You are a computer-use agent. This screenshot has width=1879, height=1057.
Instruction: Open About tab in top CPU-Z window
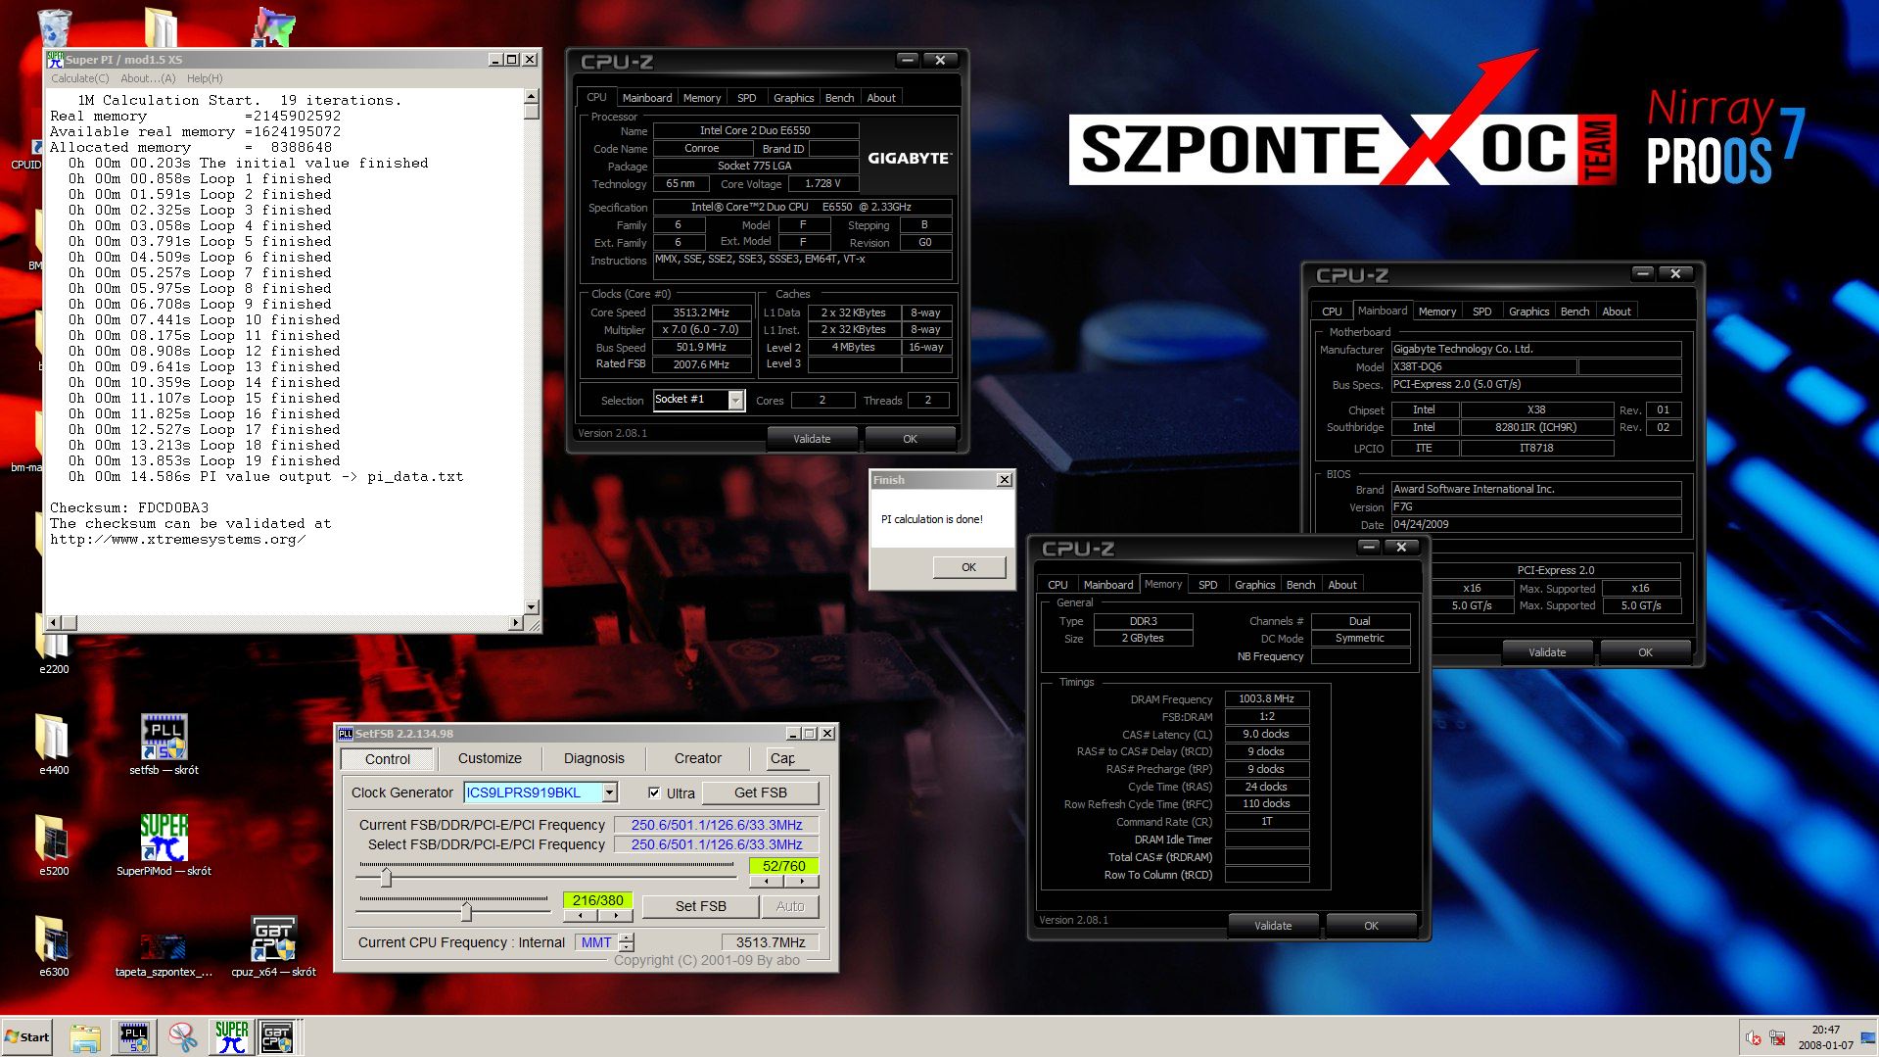(881, 98)
